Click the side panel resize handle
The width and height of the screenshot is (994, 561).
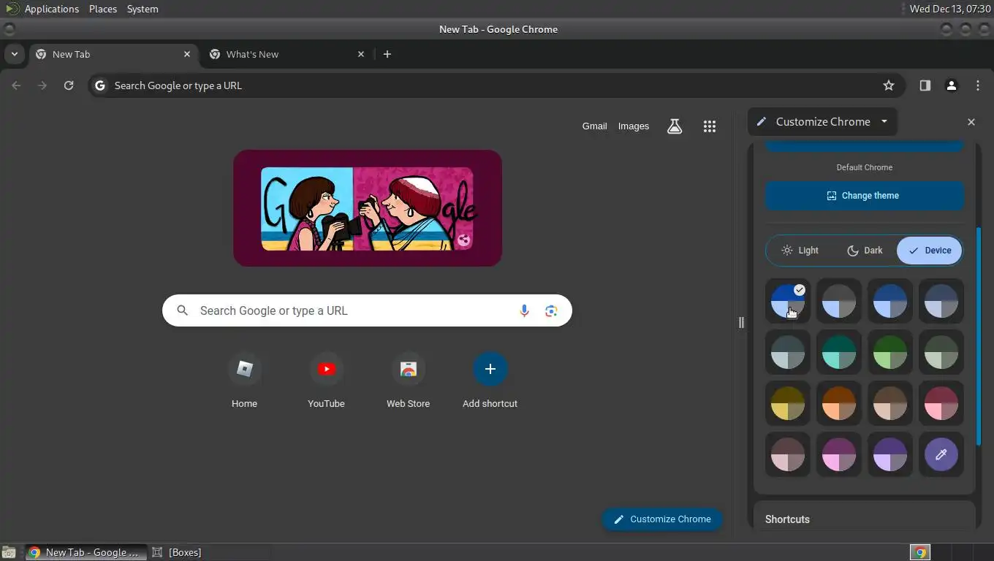coord(741,322)
